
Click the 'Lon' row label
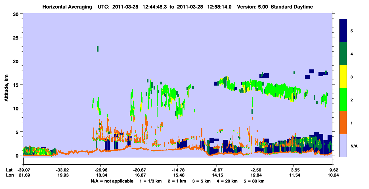point(9,175)
